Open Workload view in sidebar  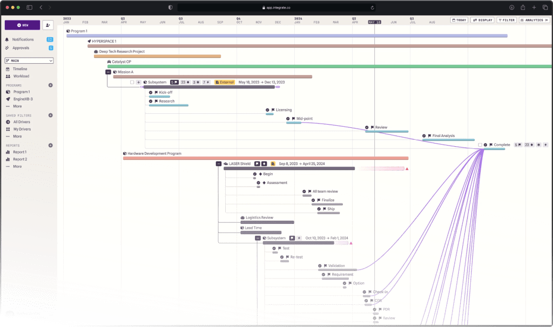[x=21, y=76]
